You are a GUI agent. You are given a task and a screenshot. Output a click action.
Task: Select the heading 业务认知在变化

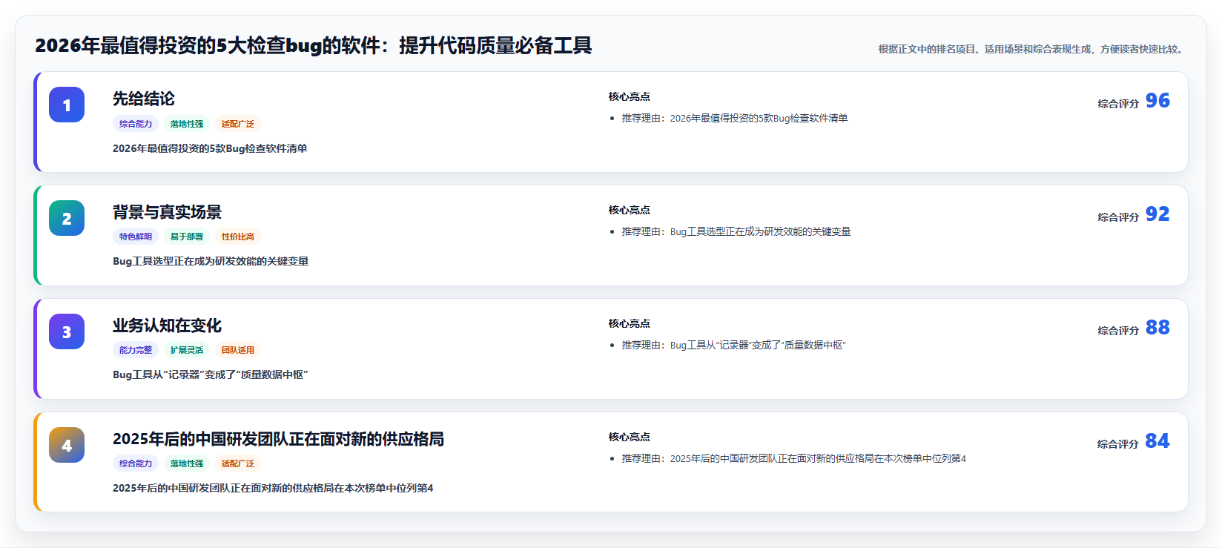(167, 326)
